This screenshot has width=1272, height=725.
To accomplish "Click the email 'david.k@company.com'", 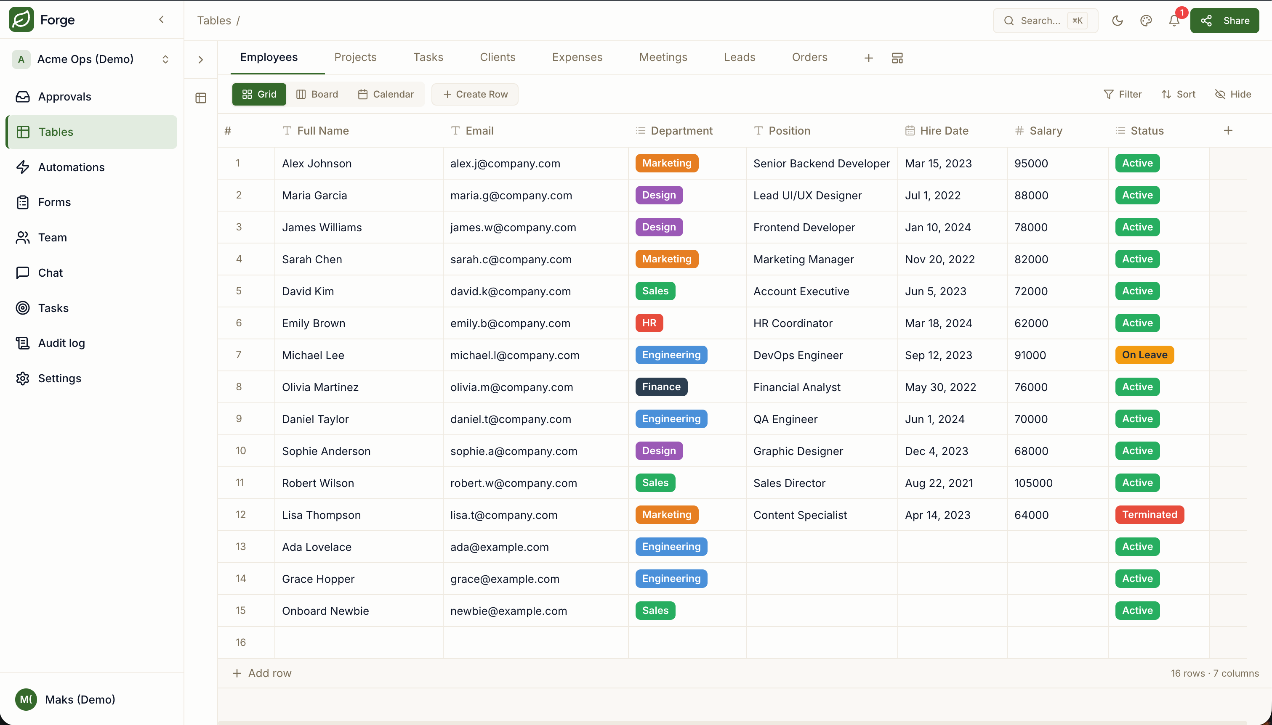I will click(510, 291).
